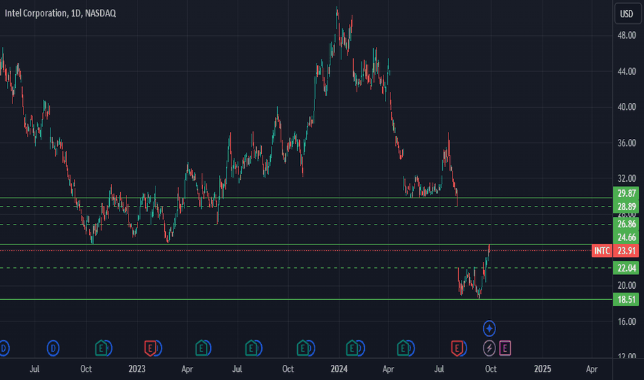Click the red 23.91 current price label
Image resolution: width=644 pixels, height=380 pixels.
coord(626,251)
